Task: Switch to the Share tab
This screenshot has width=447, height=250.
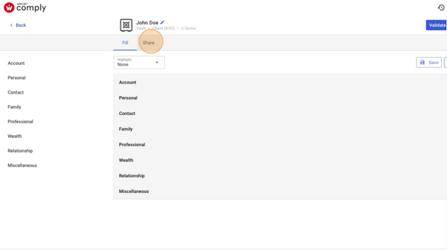Action: click(x=149, y=42)
